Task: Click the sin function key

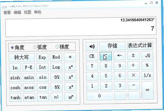Action: coord(43,77)
